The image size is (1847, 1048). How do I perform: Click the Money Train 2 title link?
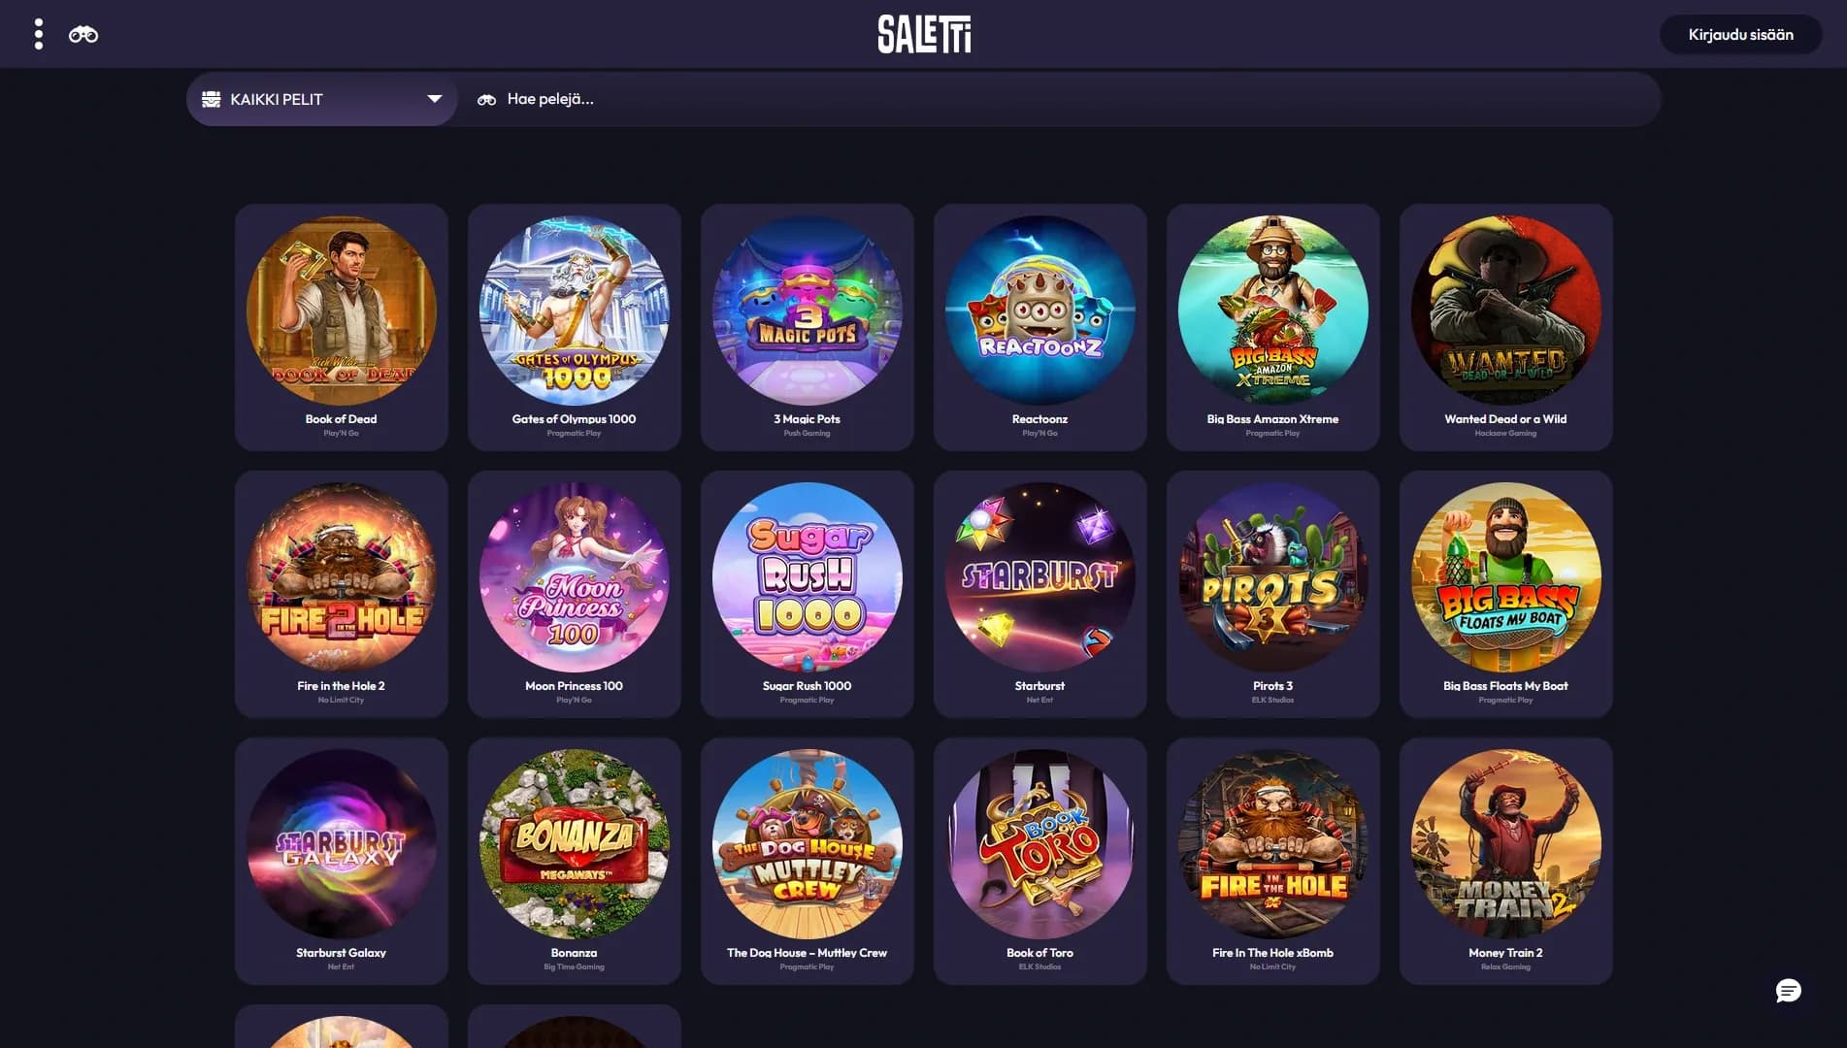point(1505,953)
